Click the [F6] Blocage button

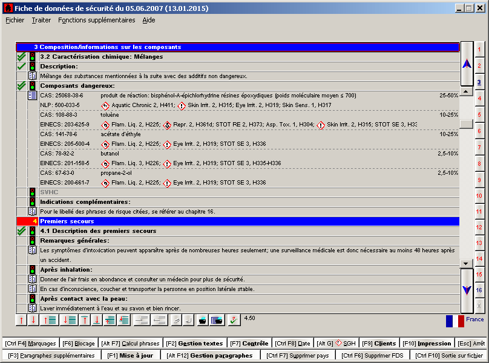pyautogui.click(x=78, y=344)
